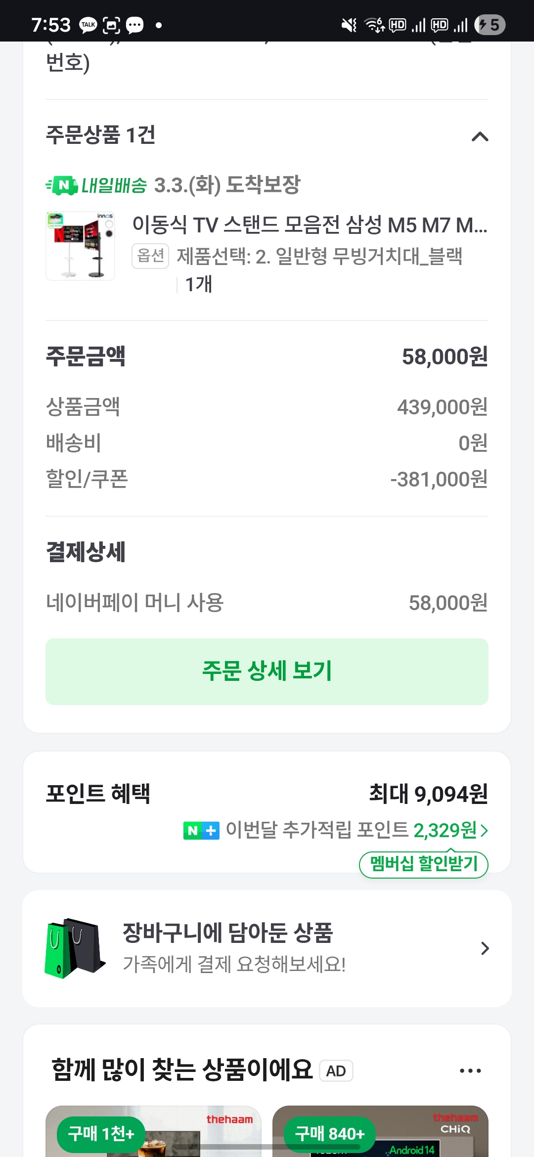Tap the 멤버십 할인받기 button
The image size is (534, 1157).
[424, 864]
